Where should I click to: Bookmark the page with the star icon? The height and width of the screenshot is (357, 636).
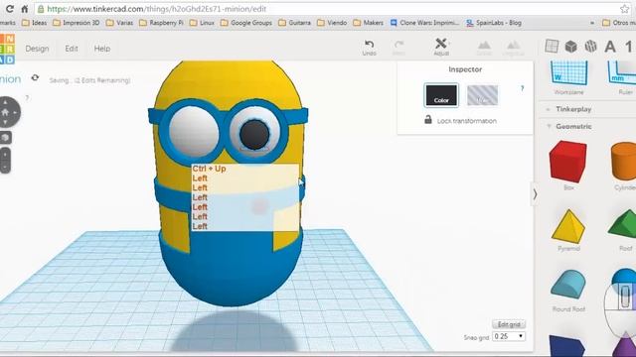coord(624,9)
